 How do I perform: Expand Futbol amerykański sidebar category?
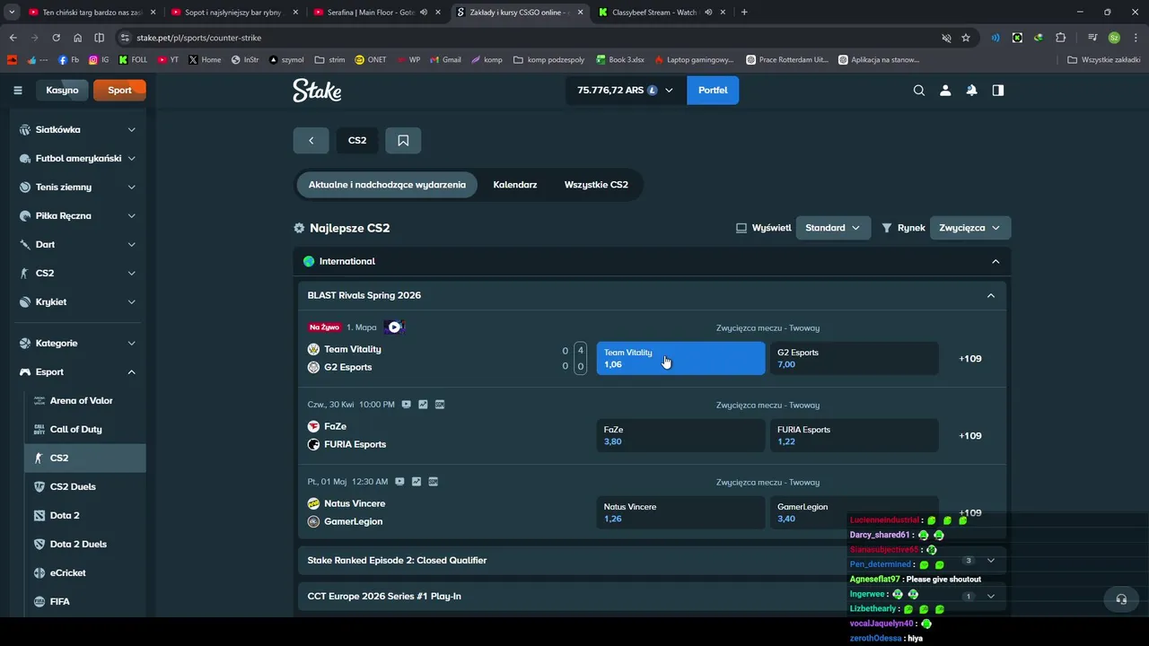point(131,158)
